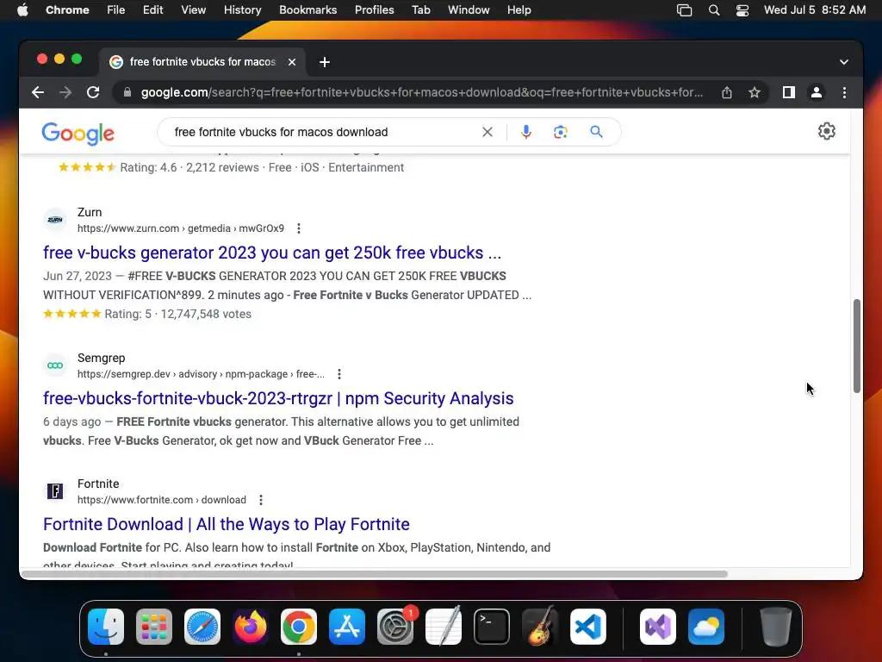Launch Safari from the Dock
The width and height of the screenshot is (882, 662).
coord(202,627)
